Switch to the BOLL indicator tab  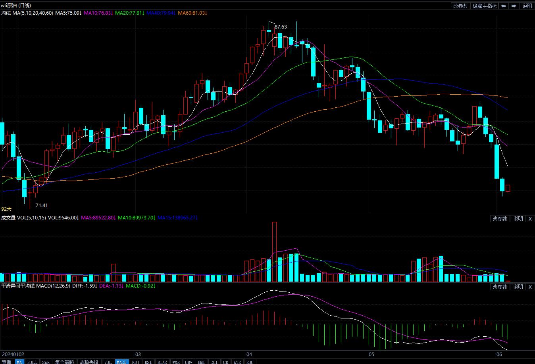32,362
